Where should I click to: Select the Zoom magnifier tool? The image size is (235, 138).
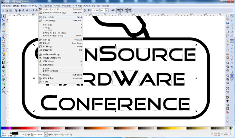3,28
